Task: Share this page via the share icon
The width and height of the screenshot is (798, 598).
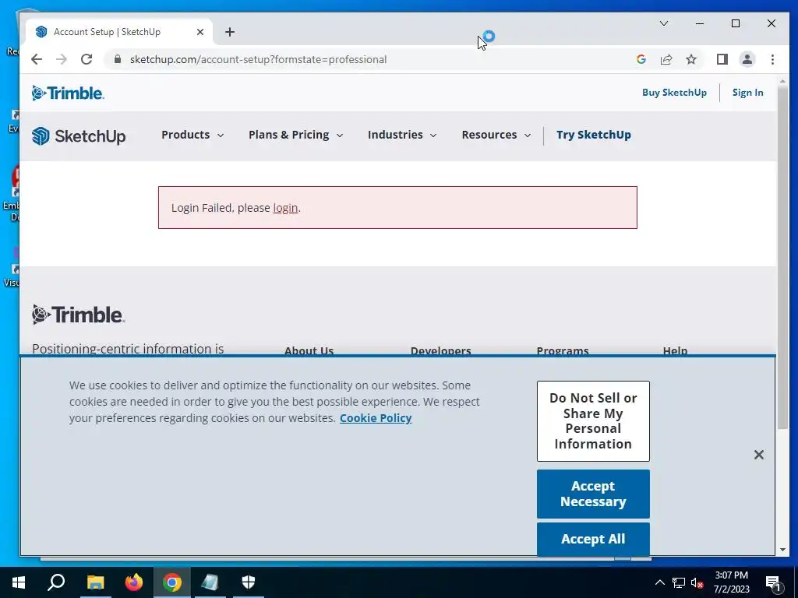Action: [666, 59]
